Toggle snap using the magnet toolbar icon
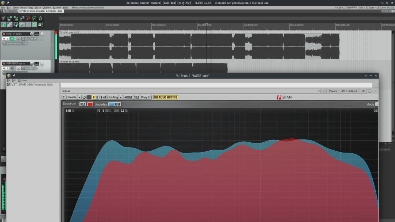 (34, 25)
